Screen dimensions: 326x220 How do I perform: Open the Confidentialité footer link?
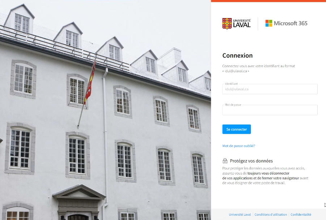click(301, 215)
